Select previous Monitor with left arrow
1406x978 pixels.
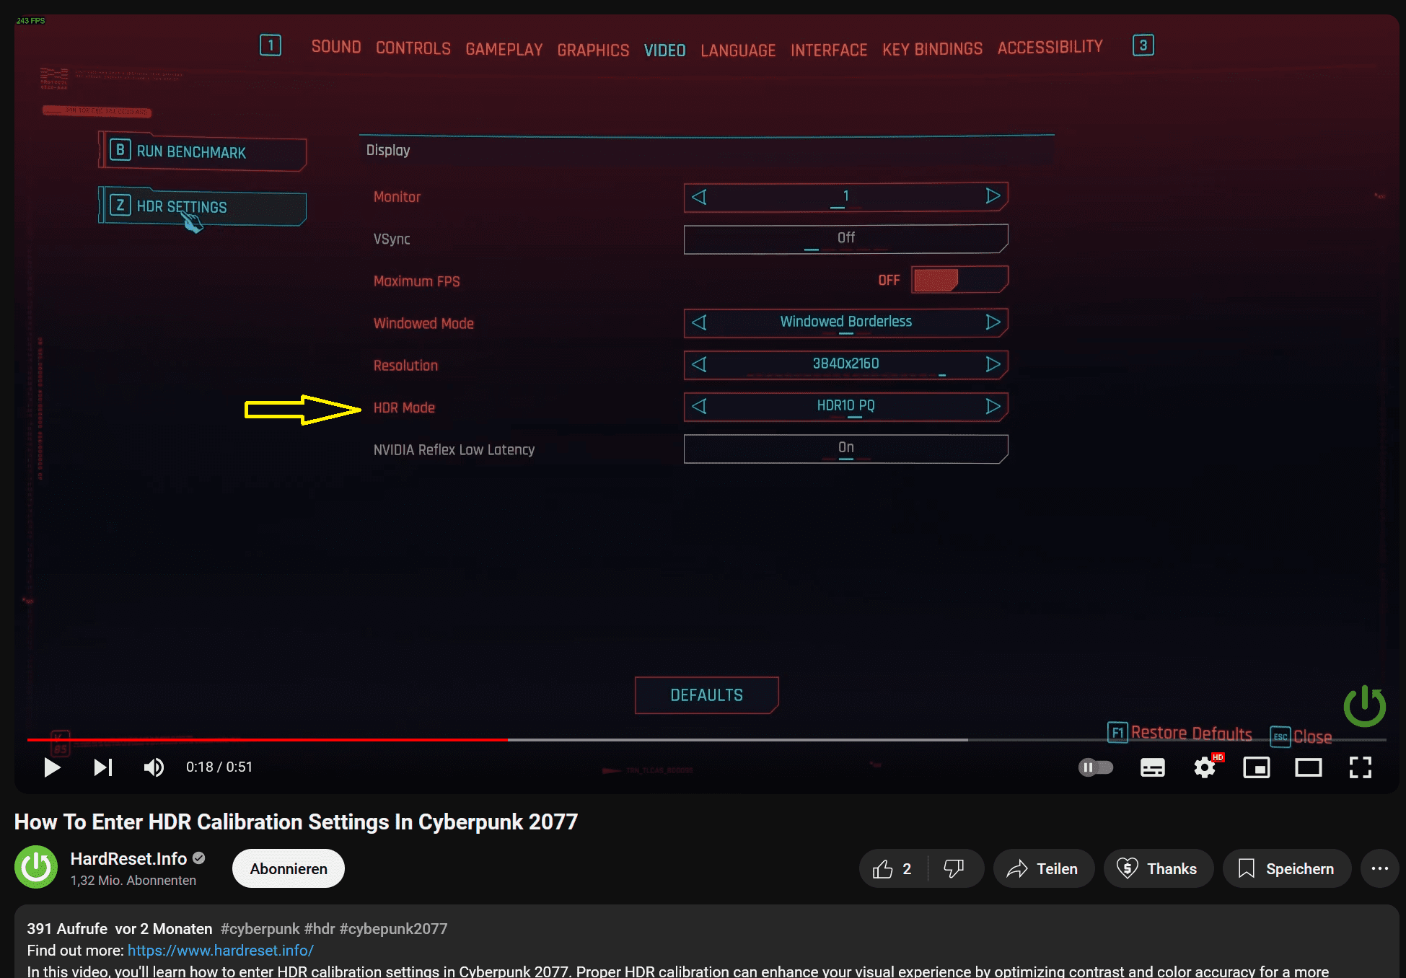coord(699,197)
